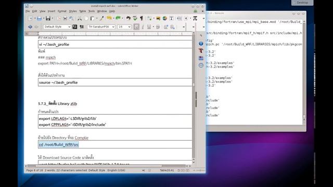
Task: Open the TH SarabunPSK font name dropdown
Action: [113, 26]
